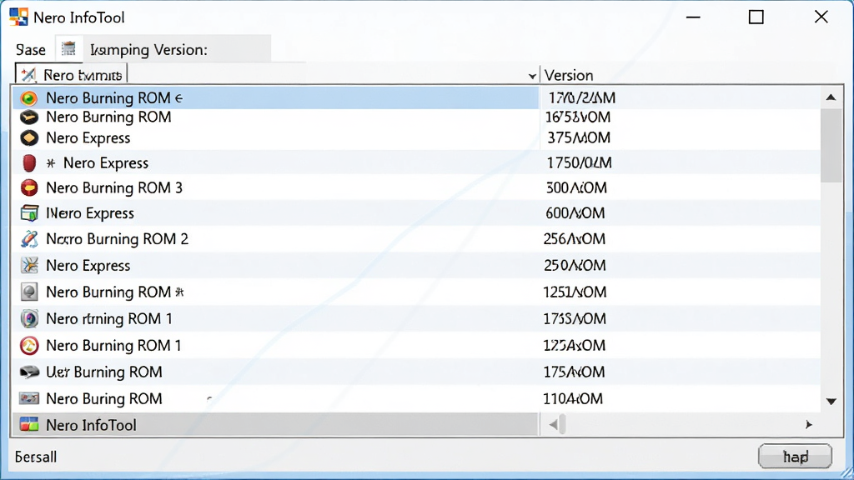Click the Burning ROM 2 row icon
The width and height of the screenshot is (854, 480).
click(x=29, y=239)
